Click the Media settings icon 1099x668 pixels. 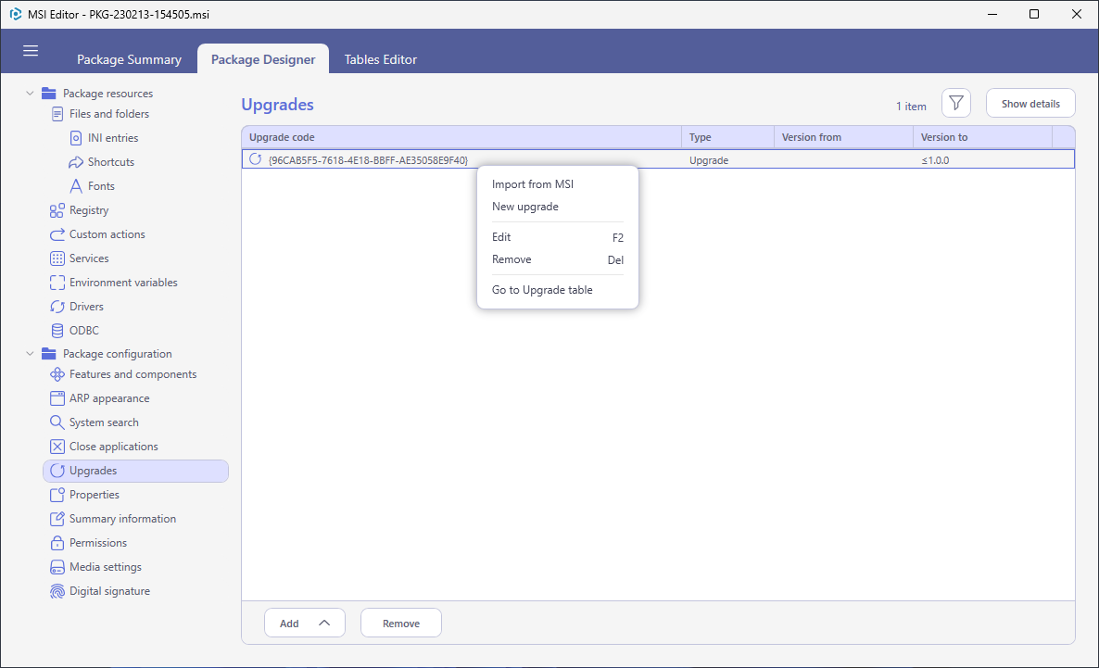point(57,567)
